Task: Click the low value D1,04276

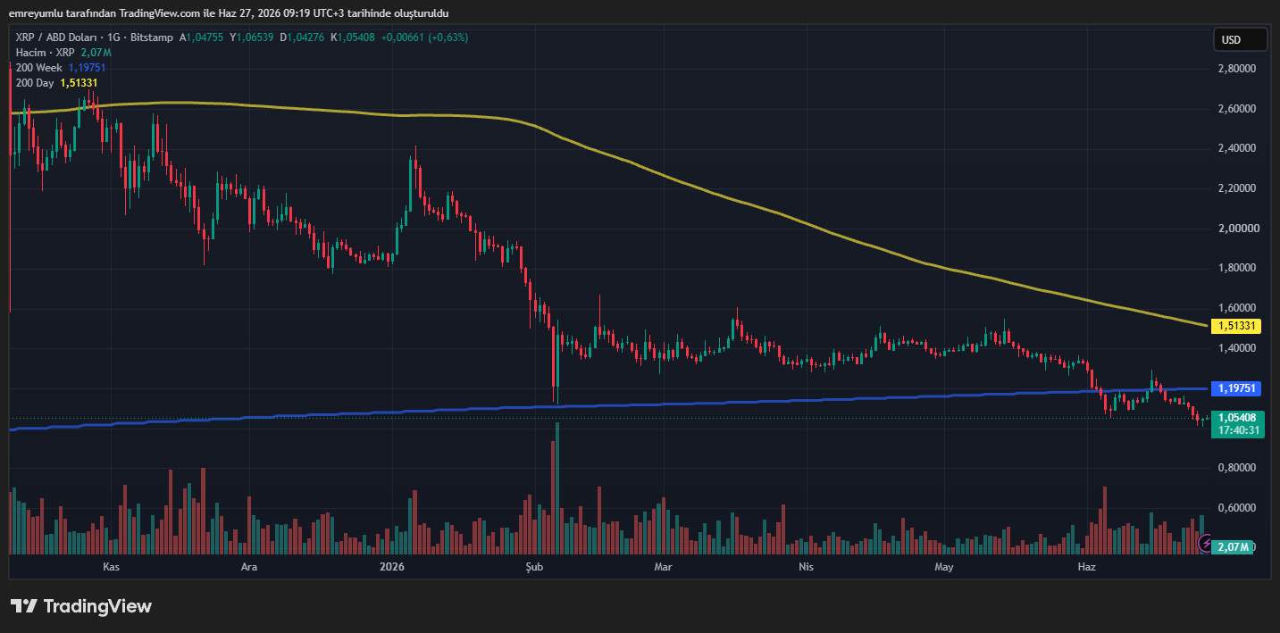Action: click(303, 37)
